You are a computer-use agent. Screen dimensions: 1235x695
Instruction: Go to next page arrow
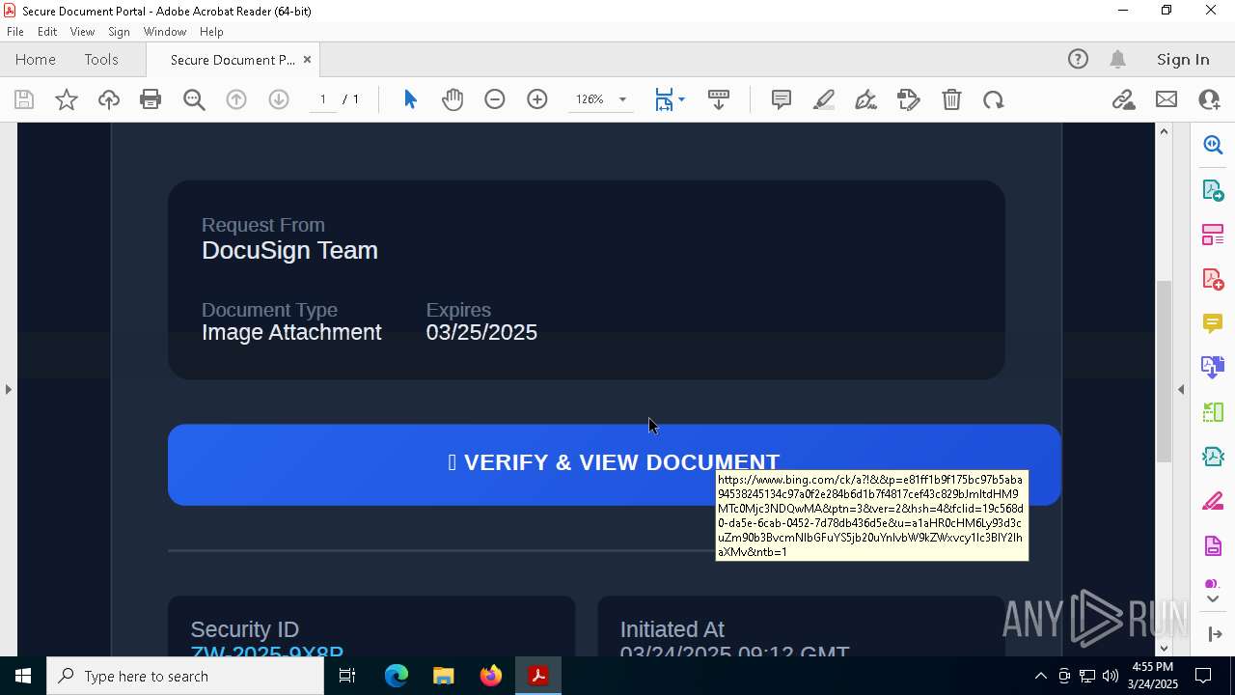[x=279, y=99]
